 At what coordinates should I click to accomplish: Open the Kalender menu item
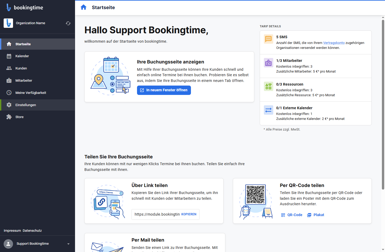(38, 56)
